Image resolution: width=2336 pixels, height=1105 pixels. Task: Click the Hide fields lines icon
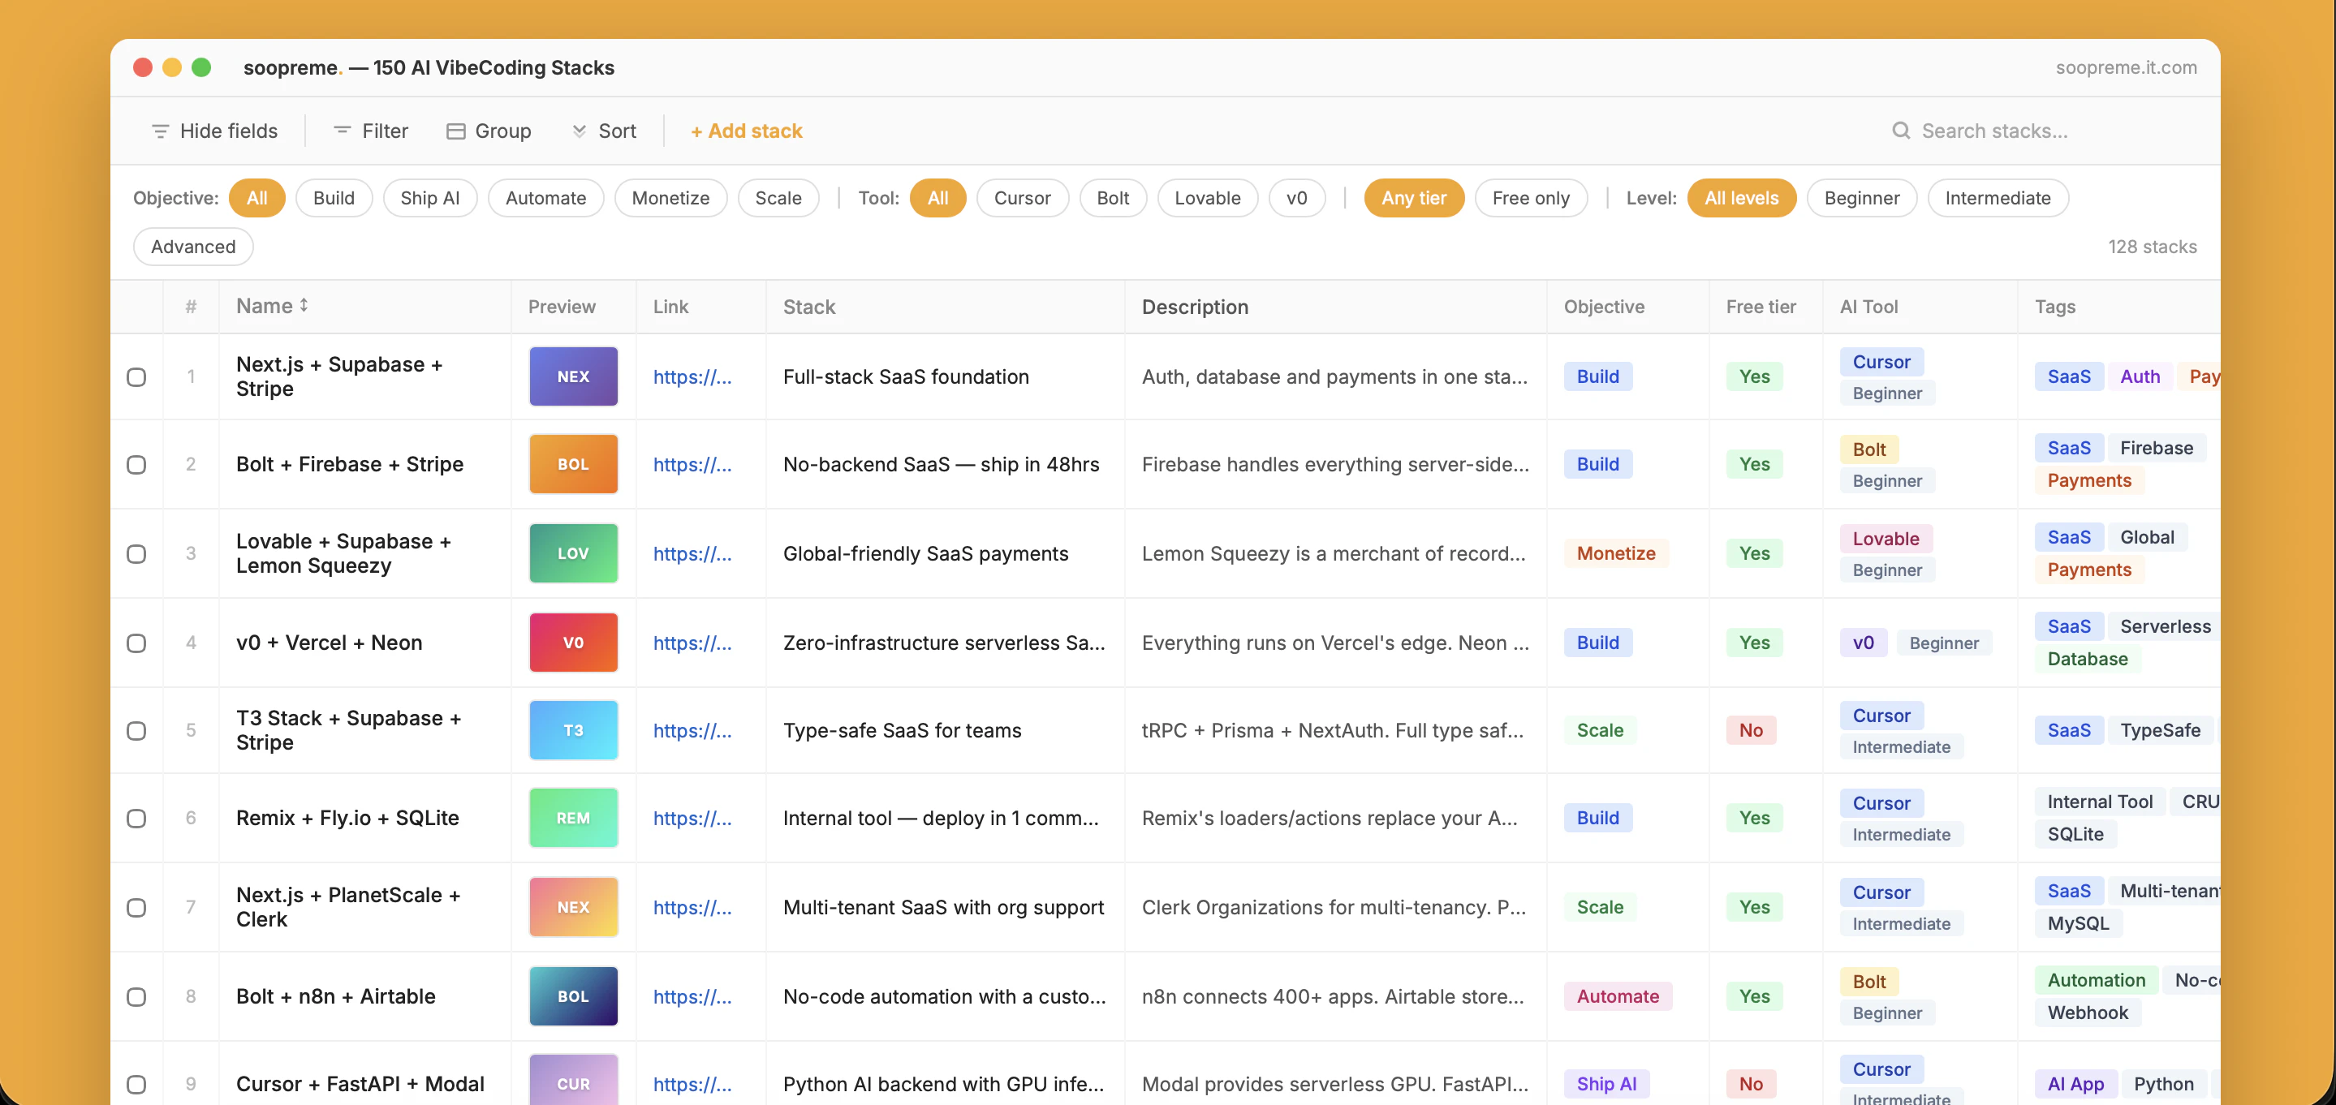161,131
